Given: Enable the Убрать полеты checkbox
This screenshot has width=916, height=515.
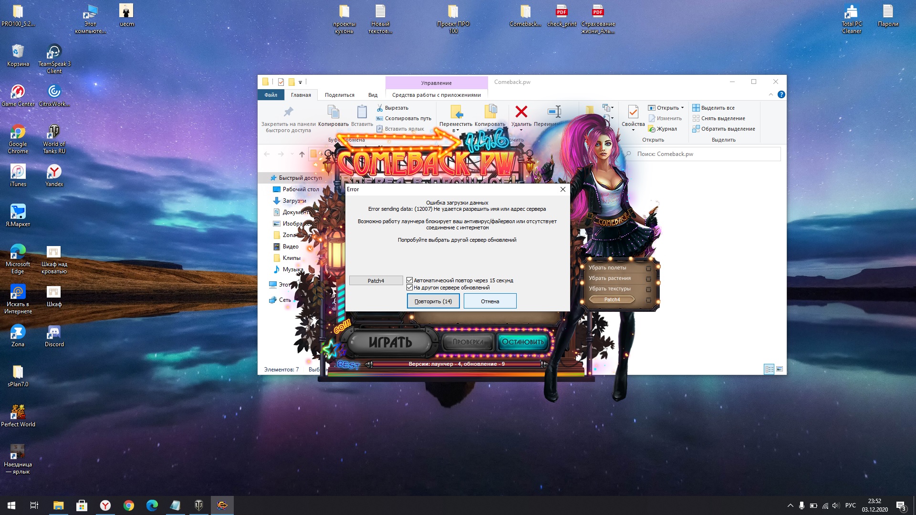Looking at the screenshot, I should point(648,268).
